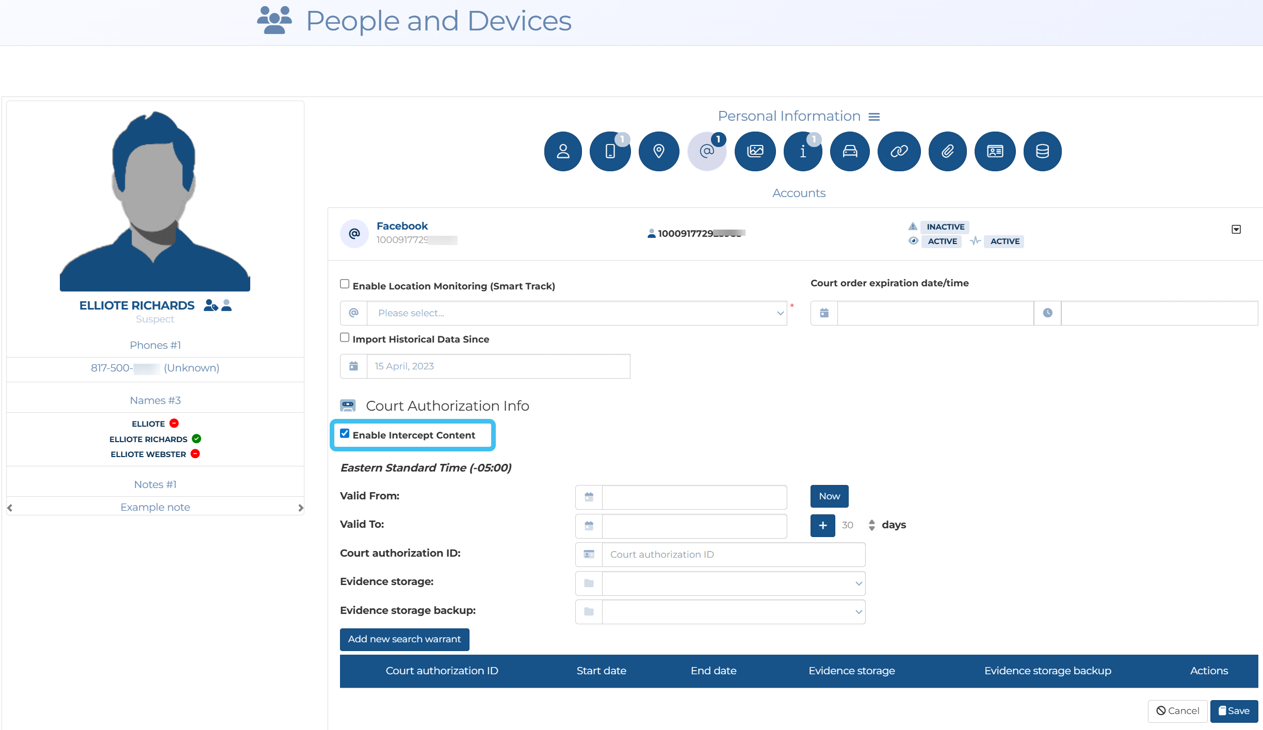Open the chain links circle icon
Image resolution: width=1263 pixels, height=730 pixels.
[x=899, y=151]
